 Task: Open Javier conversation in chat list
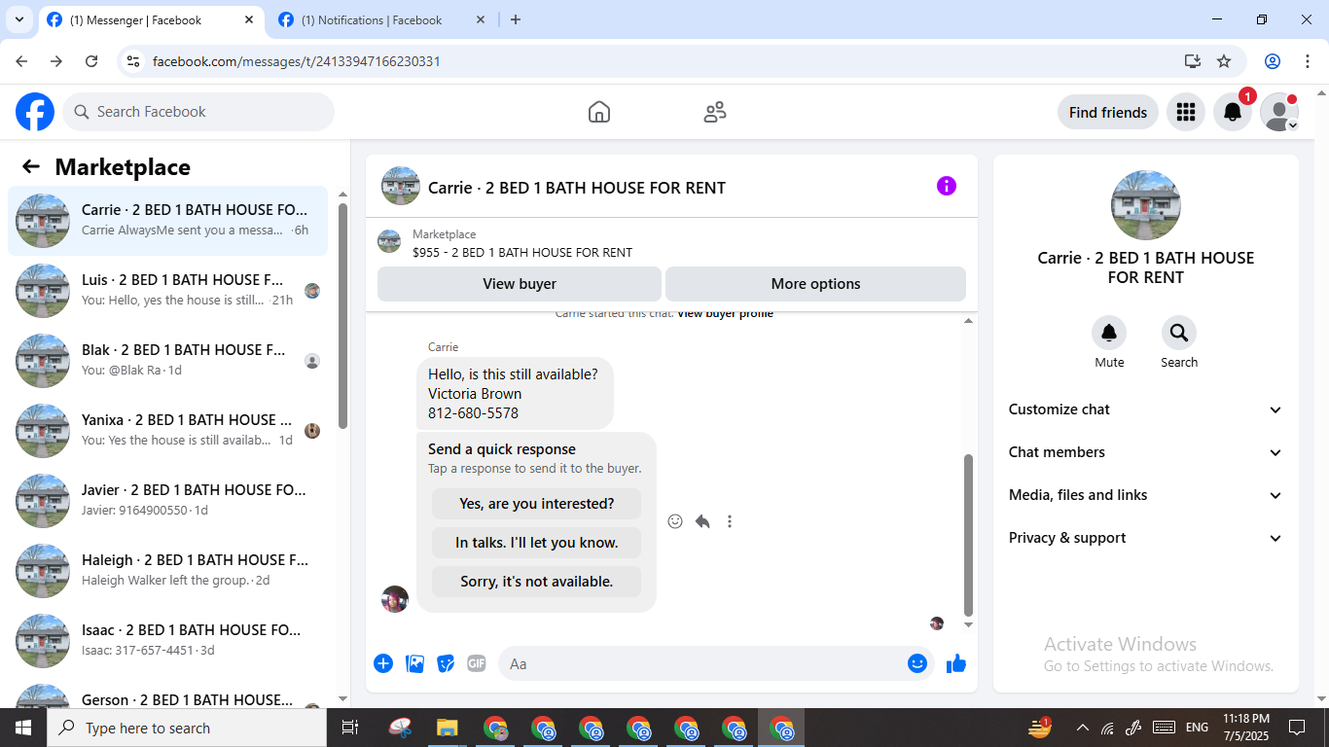[x=168, y=501]
